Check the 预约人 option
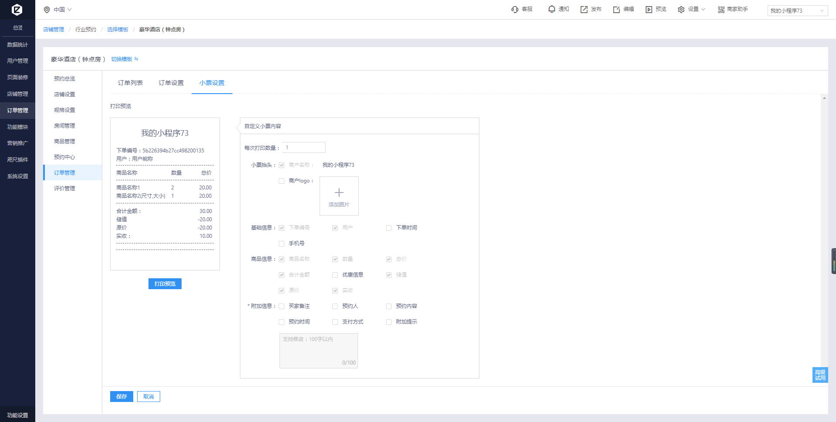This screenshot has height=422, width=836. (335, 306)
